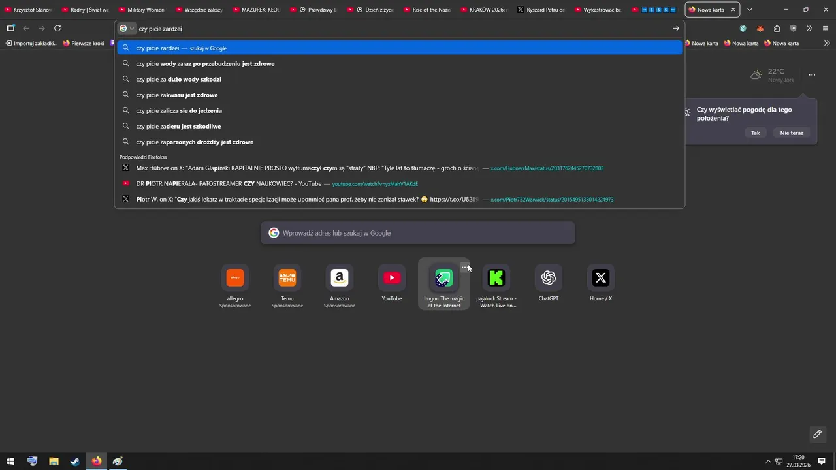Open the Windows Start menu
Viewport: 836px width, 470px height.
[10, 462]
